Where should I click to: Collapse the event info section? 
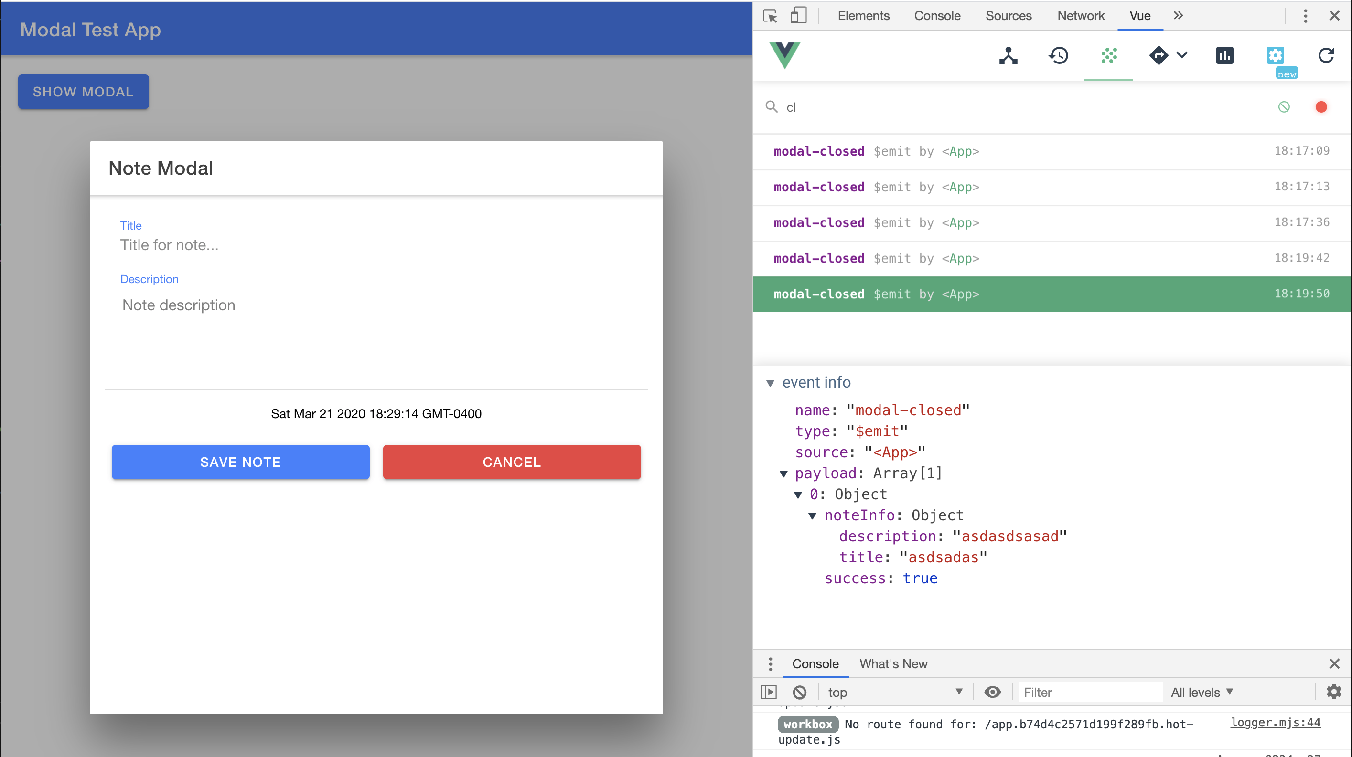pos(770,383)
